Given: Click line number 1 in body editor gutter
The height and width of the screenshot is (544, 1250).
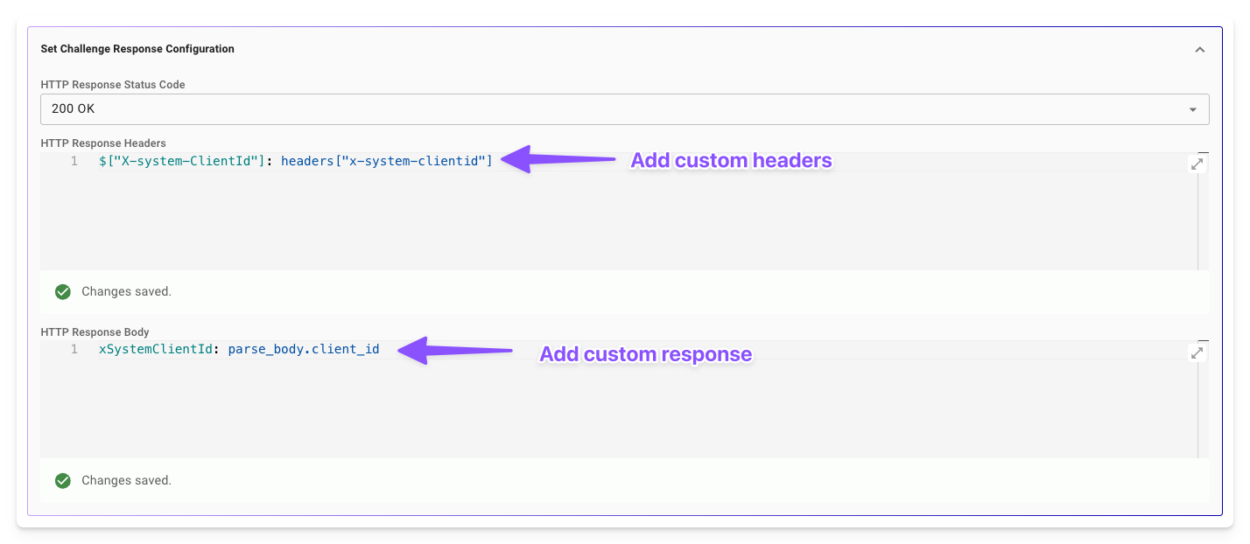Looking at the screenshot, I should 74,349.
